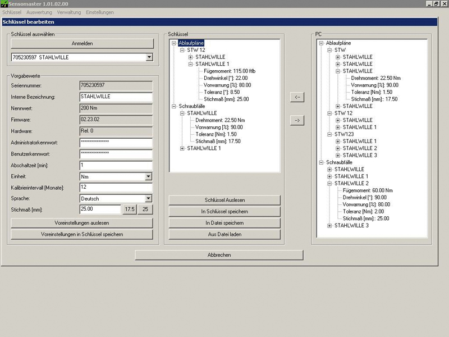Open the Einstellungen menu
The height and width of the screenshot is (337, 449).
[100, 12]
